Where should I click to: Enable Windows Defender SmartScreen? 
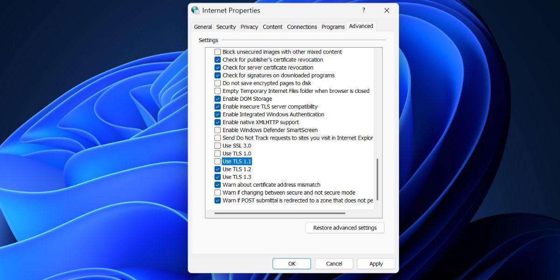tap(217, 130)
